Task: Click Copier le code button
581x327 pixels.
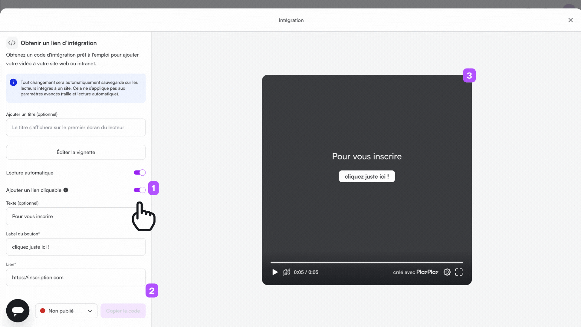Action: click(123, 311)
